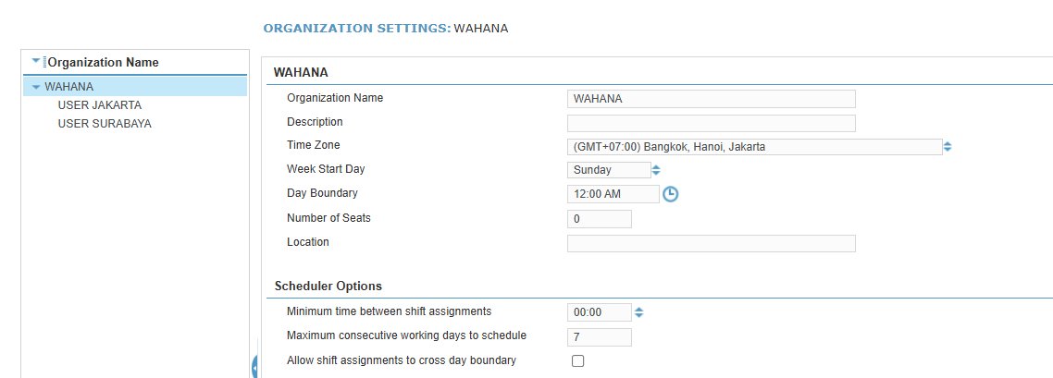Enable shift assignments crossing day boundary checkbox
Image resolution: width=1053 pixels, height=378 pixels.
[578, 361]
